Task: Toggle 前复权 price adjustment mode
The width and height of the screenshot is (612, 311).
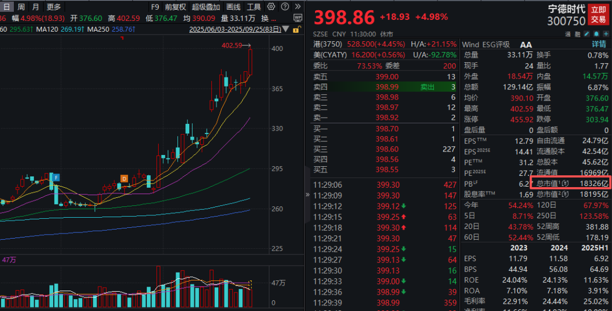Action: [x=175, y=7]
